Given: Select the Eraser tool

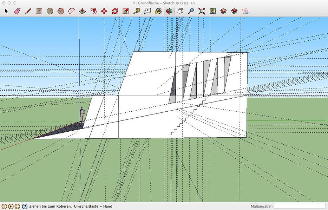Looking at the screenshot, I should pos(17,11).
